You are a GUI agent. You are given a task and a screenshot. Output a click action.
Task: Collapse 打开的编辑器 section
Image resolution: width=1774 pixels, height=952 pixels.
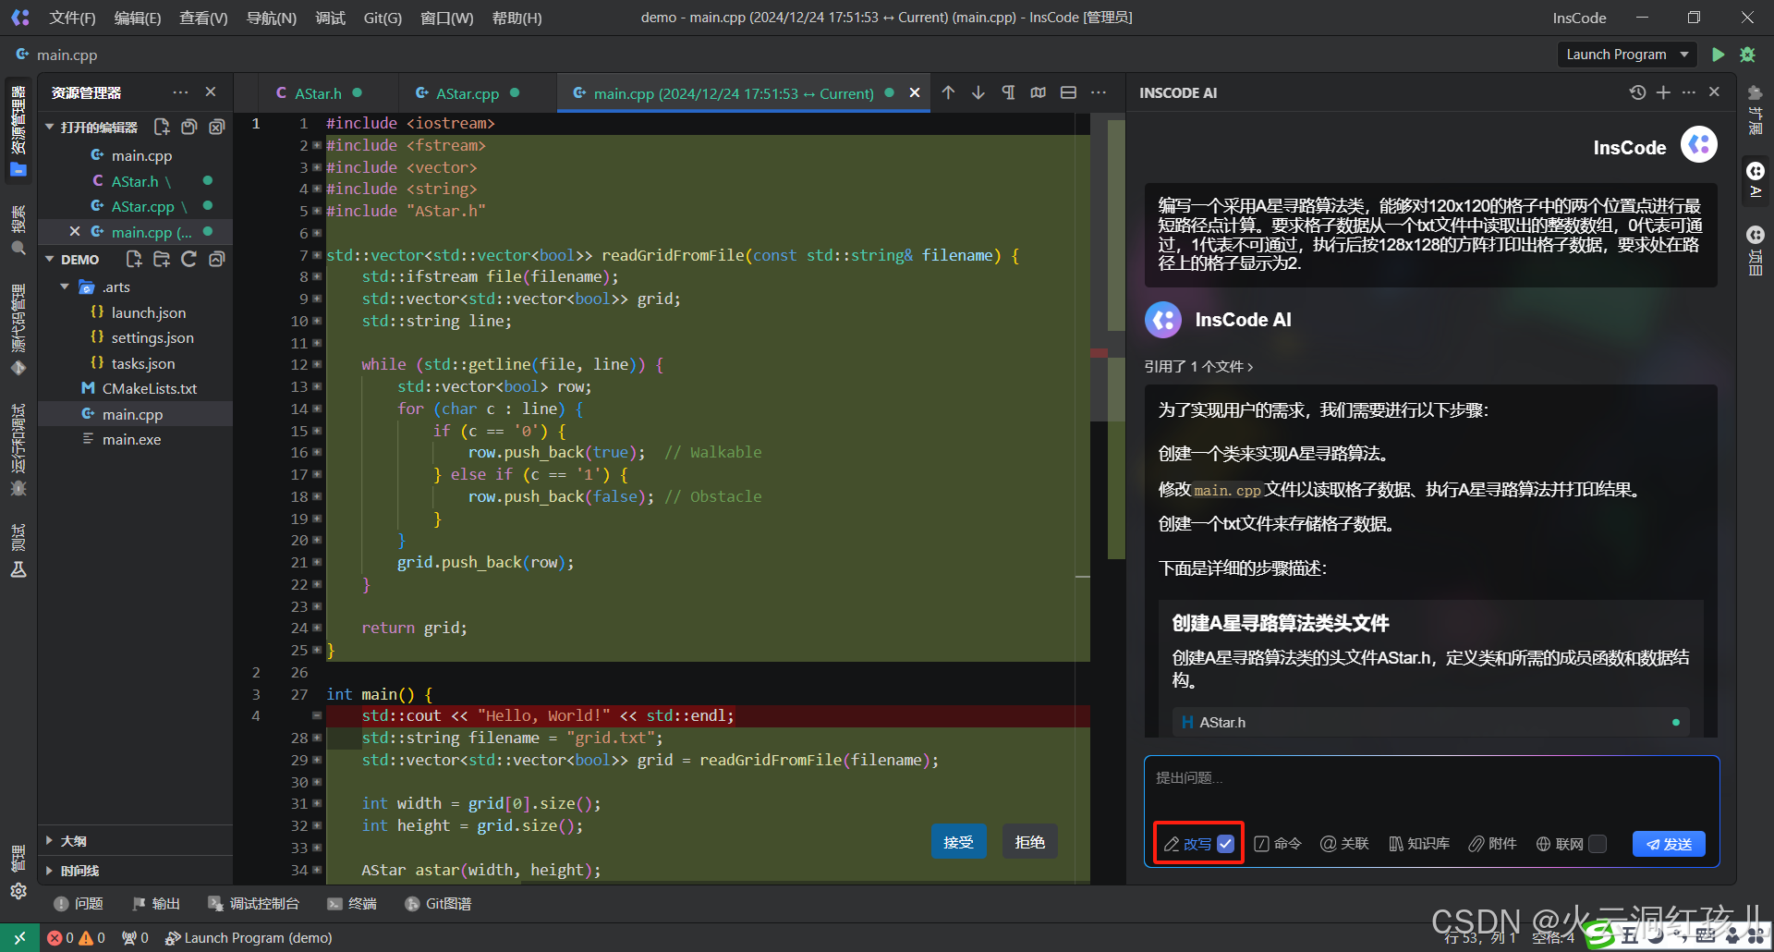[49, 127]
